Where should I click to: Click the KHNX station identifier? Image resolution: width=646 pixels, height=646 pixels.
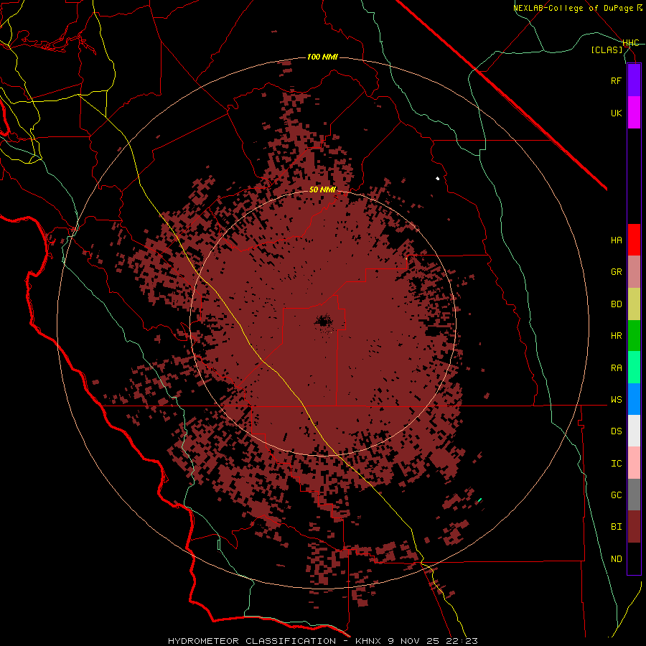point(368,641)
